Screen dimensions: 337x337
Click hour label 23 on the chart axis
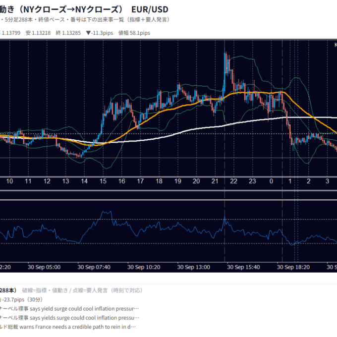252,181
